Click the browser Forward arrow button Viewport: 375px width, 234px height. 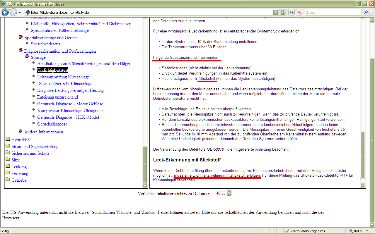13,13
